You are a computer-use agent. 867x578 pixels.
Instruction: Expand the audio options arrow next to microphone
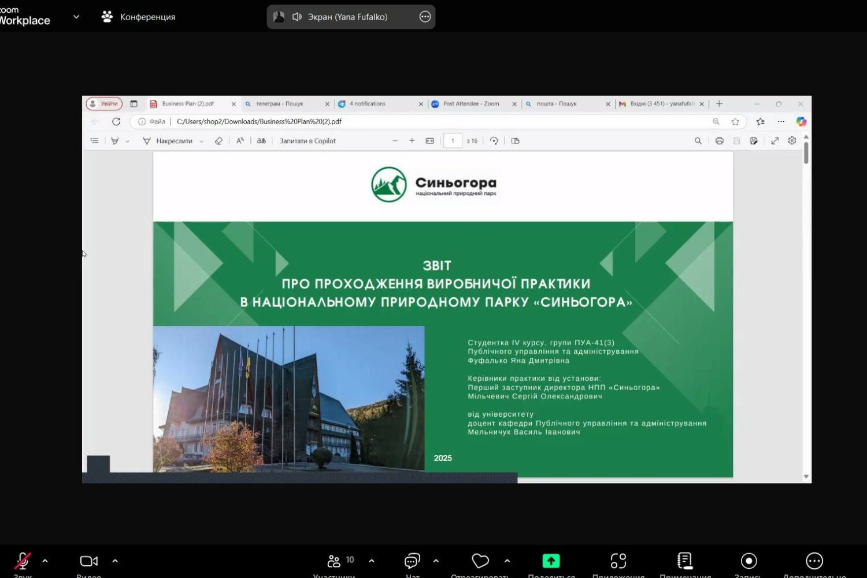pos(45,561)
